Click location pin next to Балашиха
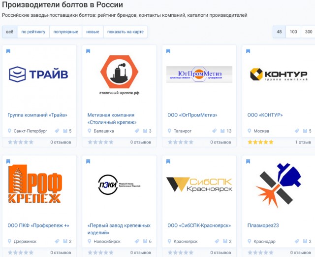Viewport: 315px width, 257px height. pyautogui.click(x=90, y=131)
